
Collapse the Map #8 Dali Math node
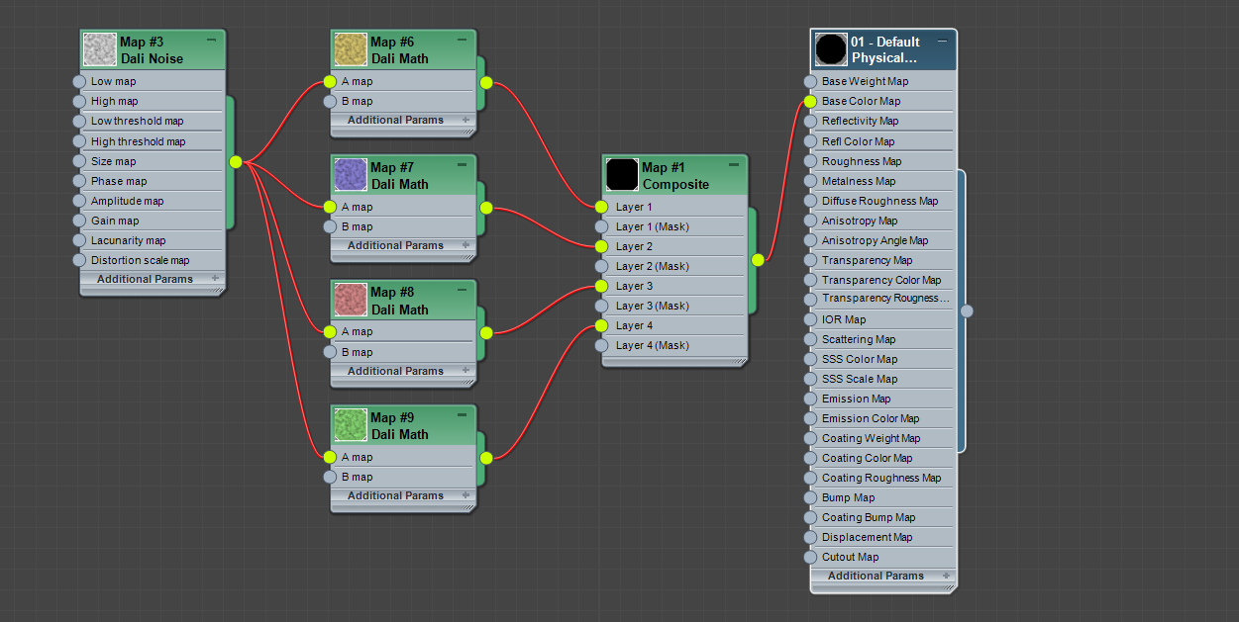click(462, 291)
